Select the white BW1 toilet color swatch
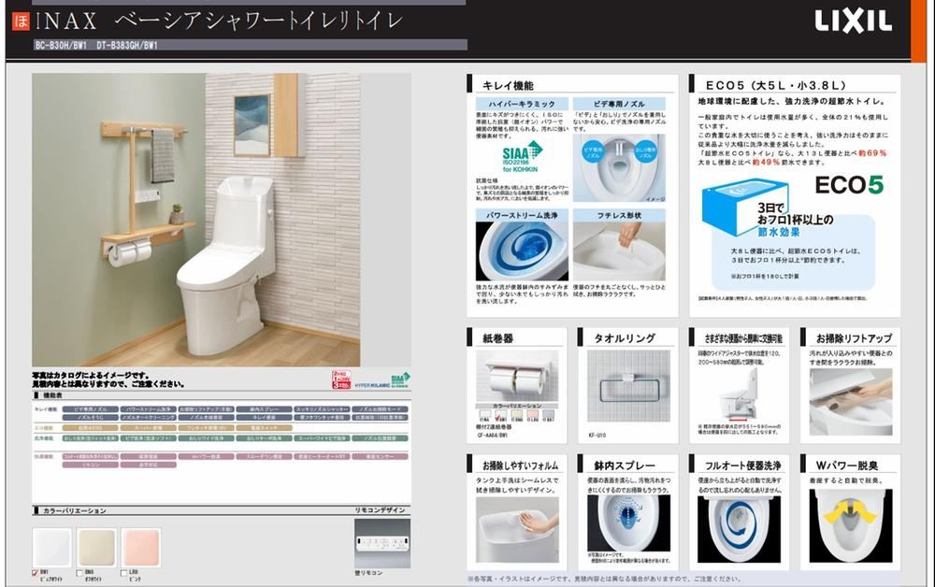The height and width of the screenshot is (587, 935). click(51, 548)
